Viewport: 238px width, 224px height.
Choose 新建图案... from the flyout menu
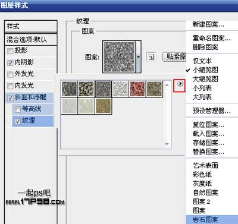pyautogui.click(x=208, y=24)
